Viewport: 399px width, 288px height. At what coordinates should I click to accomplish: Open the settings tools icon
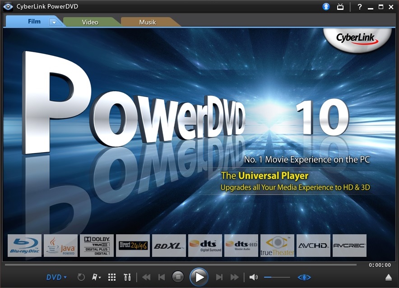pyautogui.click(x=127, y=277)
